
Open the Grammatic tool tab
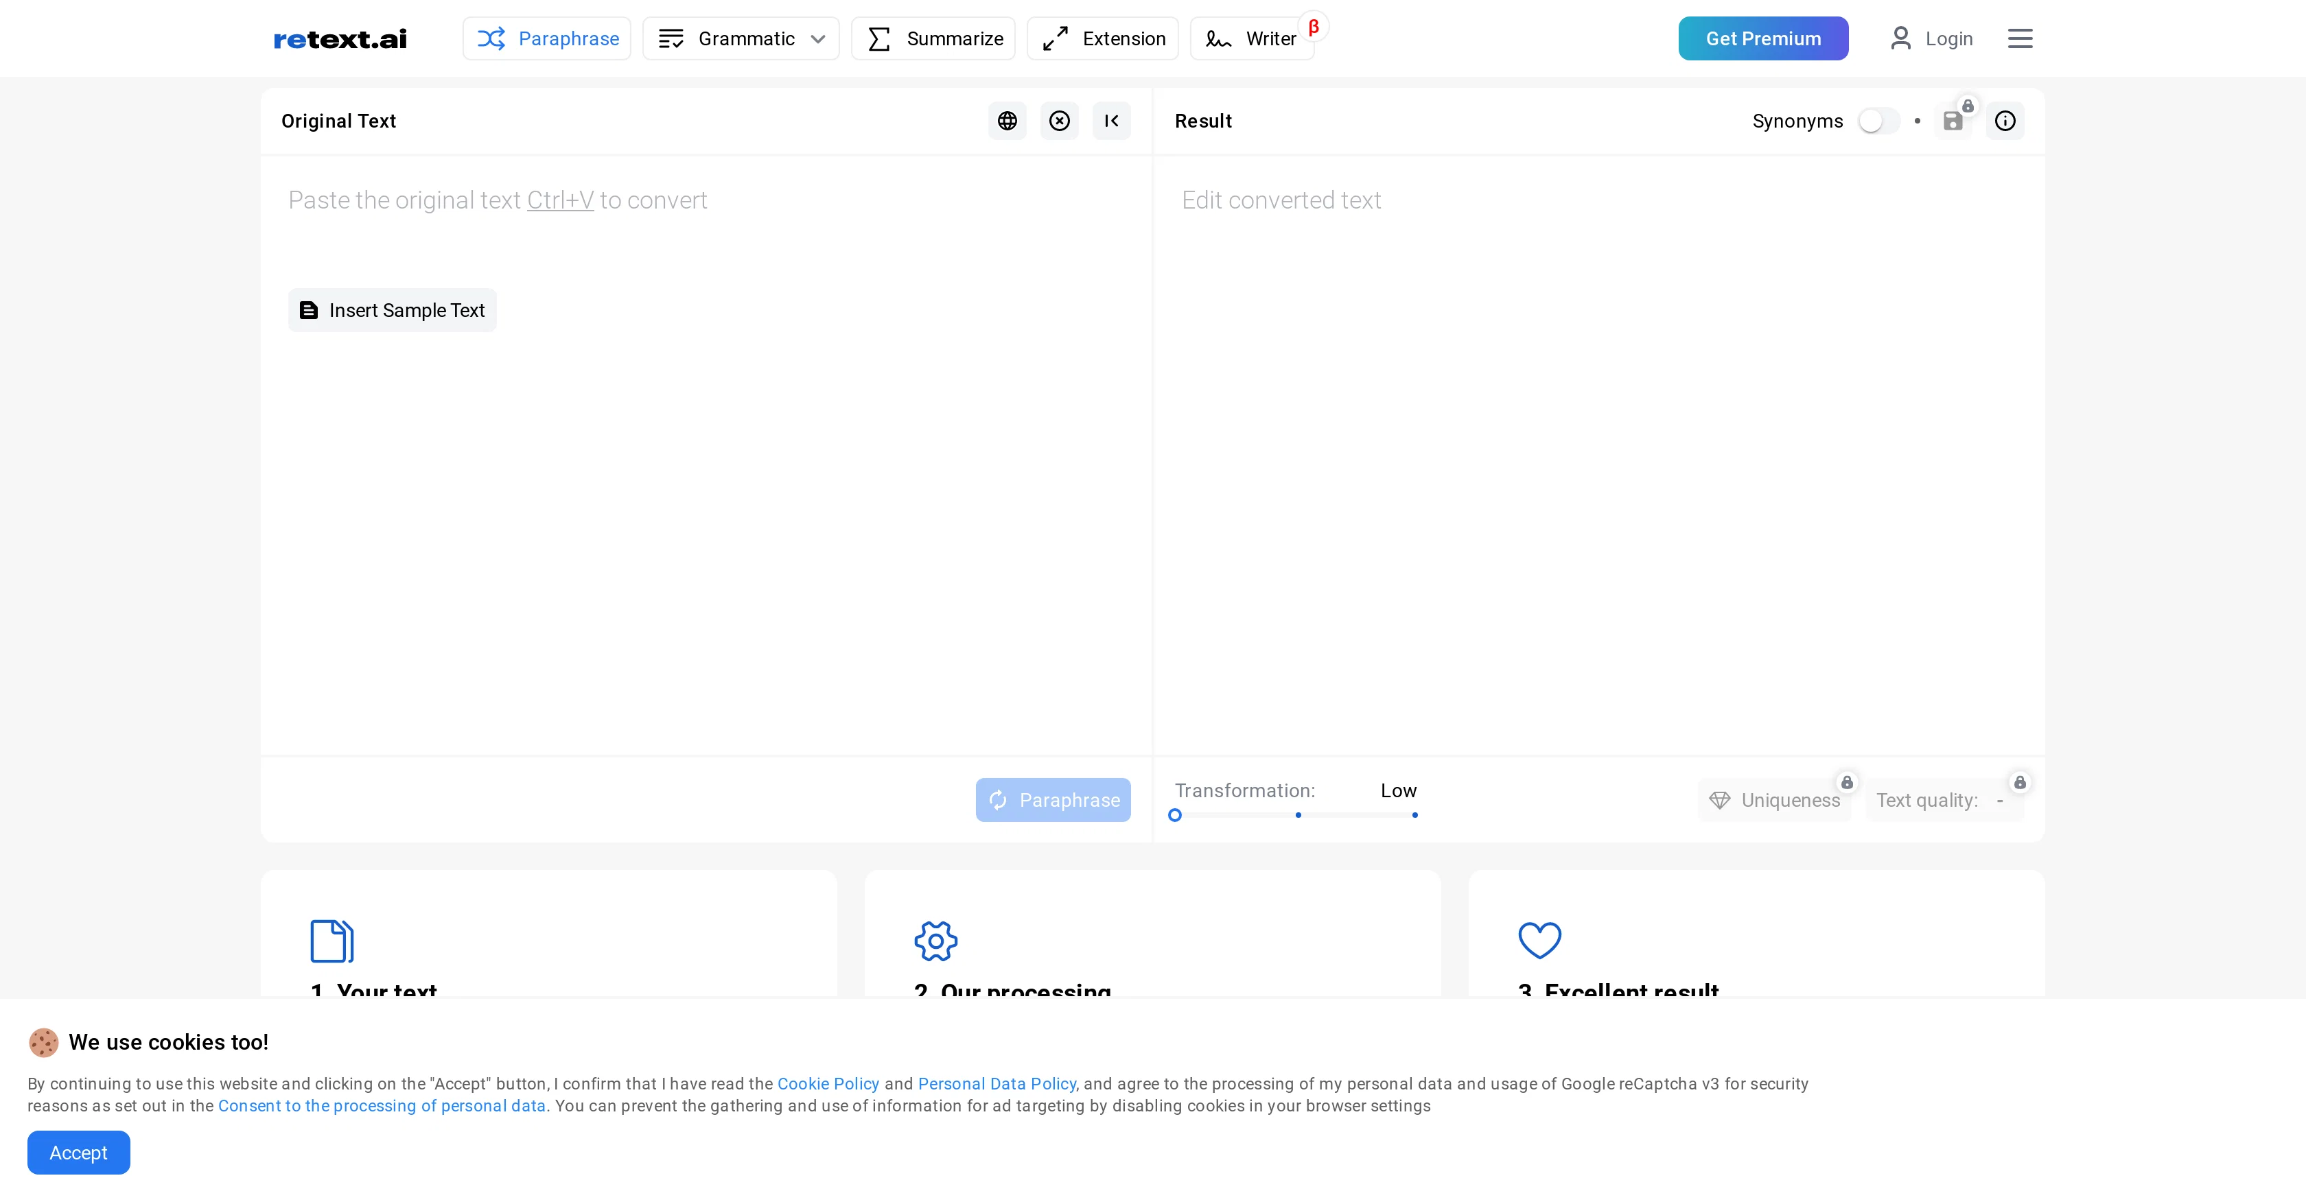pyautogui.click(x=741, y=38)
